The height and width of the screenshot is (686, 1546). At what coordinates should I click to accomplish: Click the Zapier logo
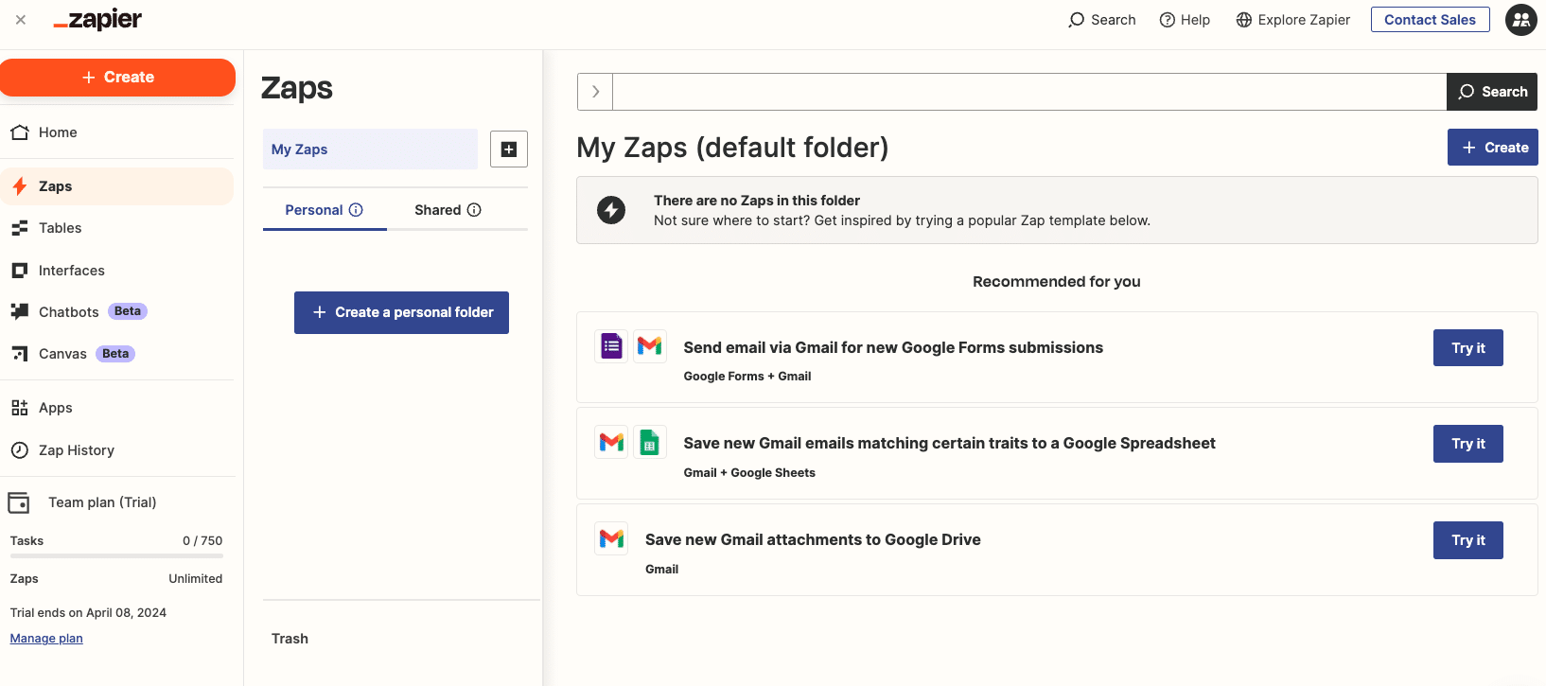97,20
